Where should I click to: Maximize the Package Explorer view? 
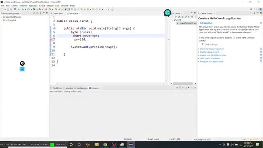[x=47, y=13]
